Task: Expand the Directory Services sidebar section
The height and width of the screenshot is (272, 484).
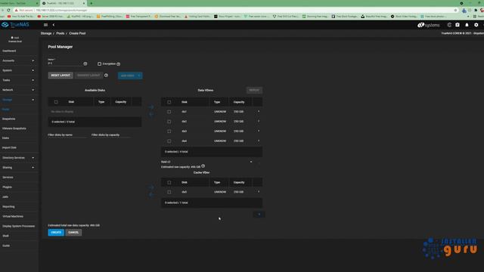Action: coord(18,158)
